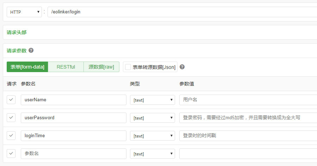Click the empty 参数名 name field

tap(74, 154)
